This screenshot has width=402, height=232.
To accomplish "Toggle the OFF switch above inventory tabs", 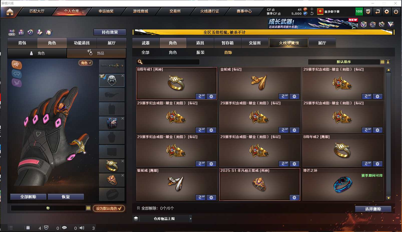I will coord(12,32).
